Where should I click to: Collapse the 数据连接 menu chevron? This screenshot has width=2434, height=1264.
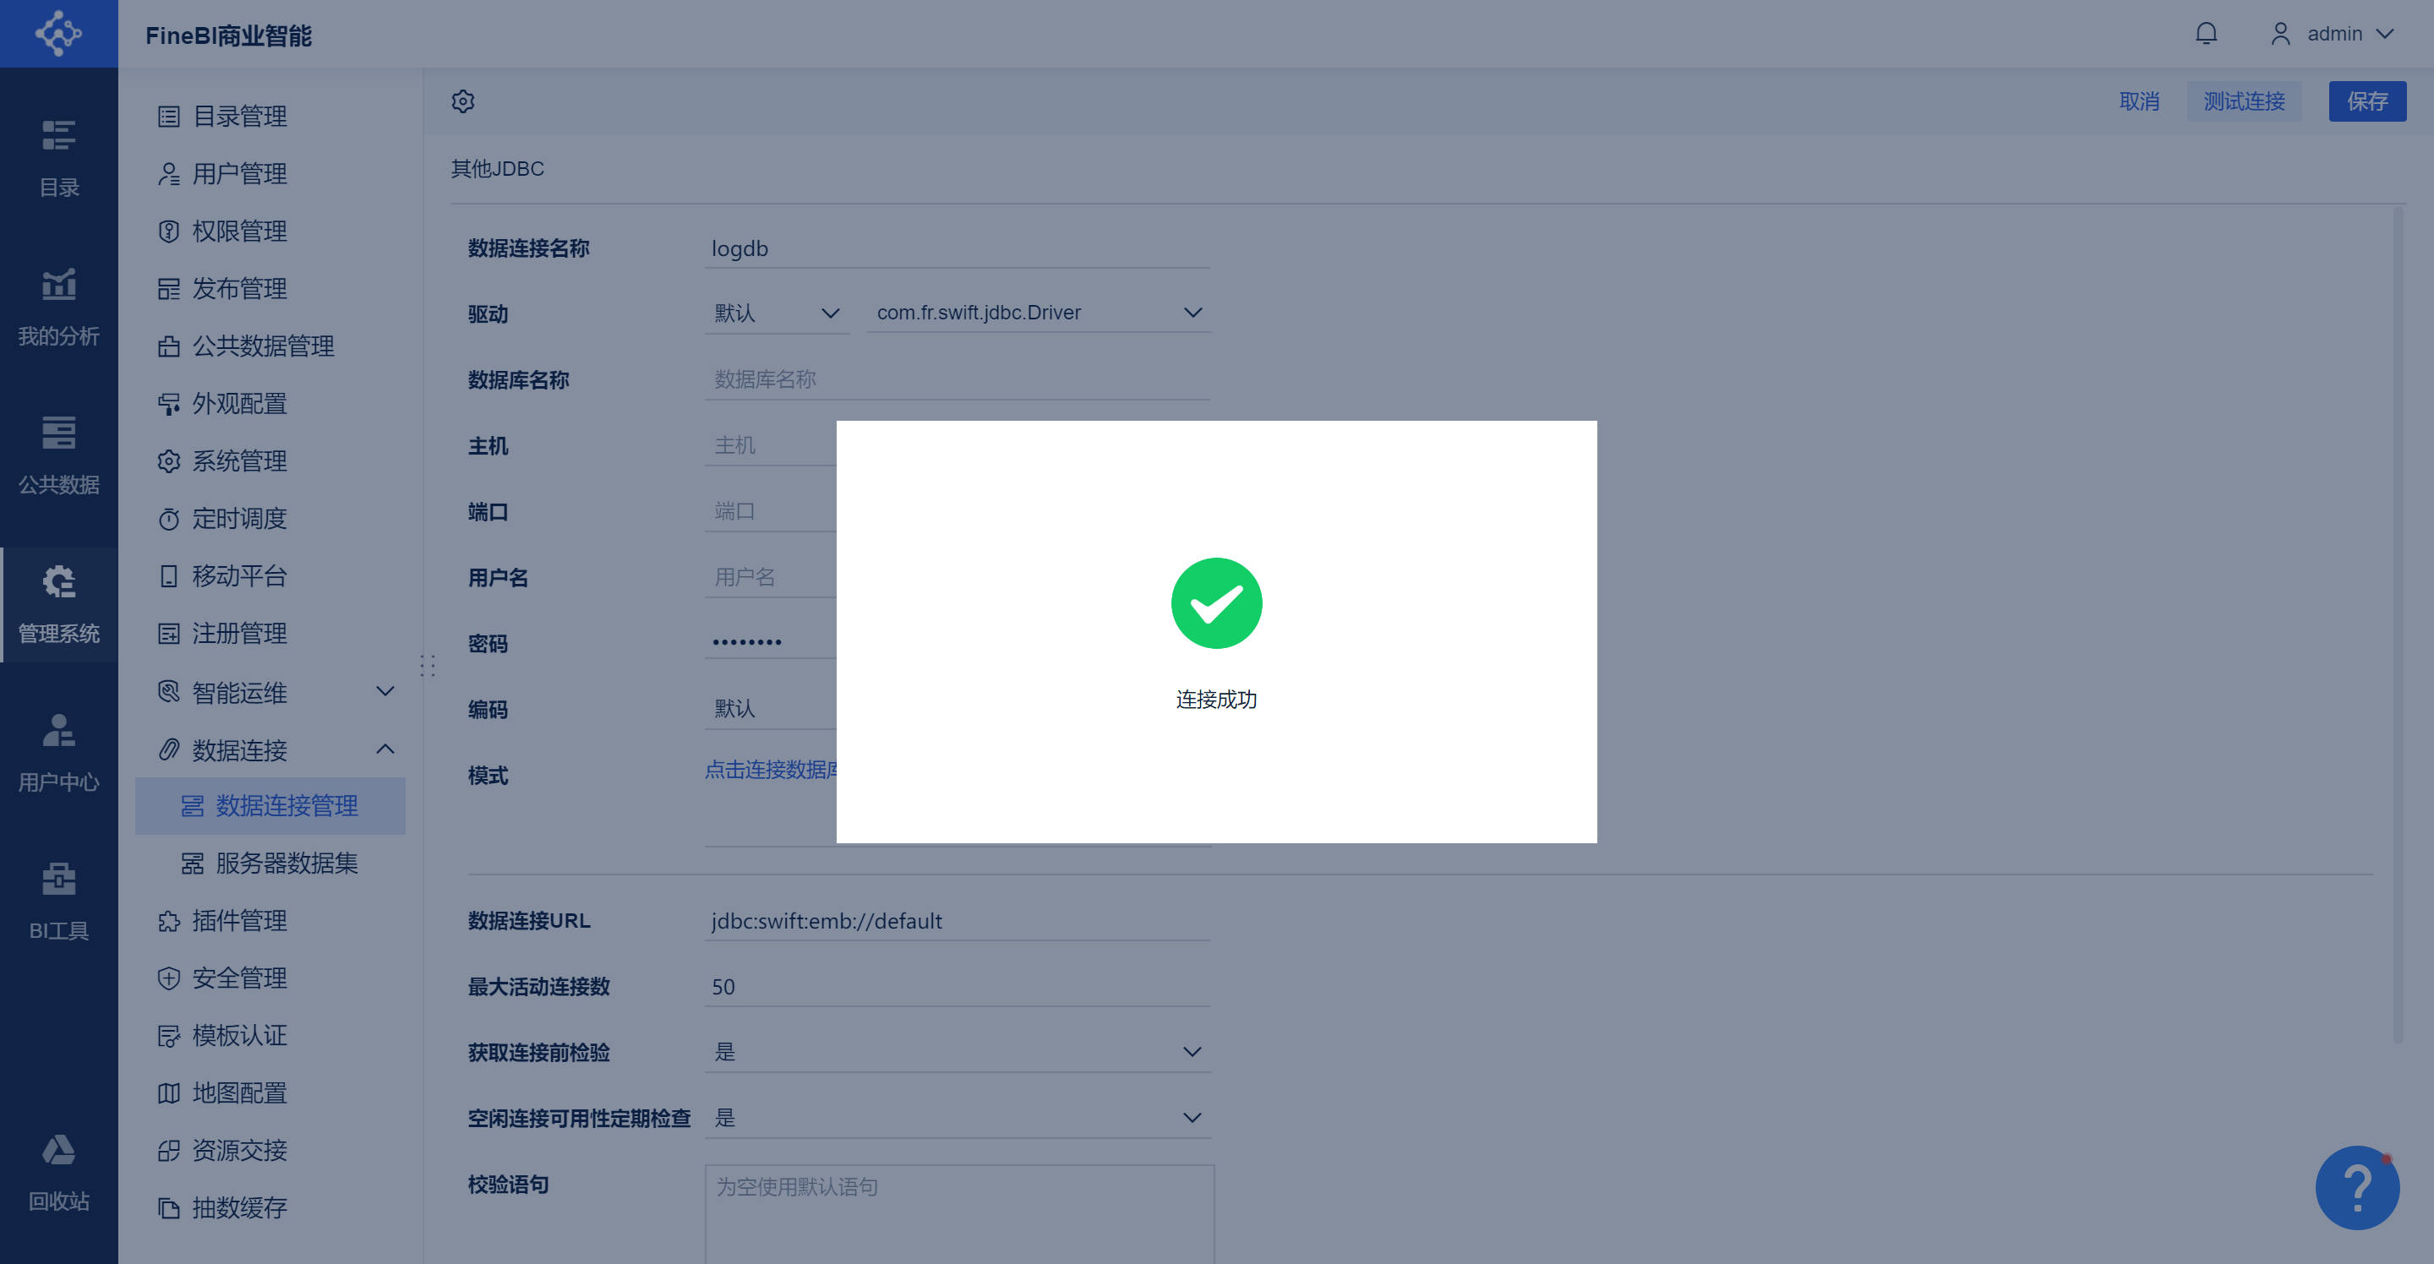coord(385,749)
